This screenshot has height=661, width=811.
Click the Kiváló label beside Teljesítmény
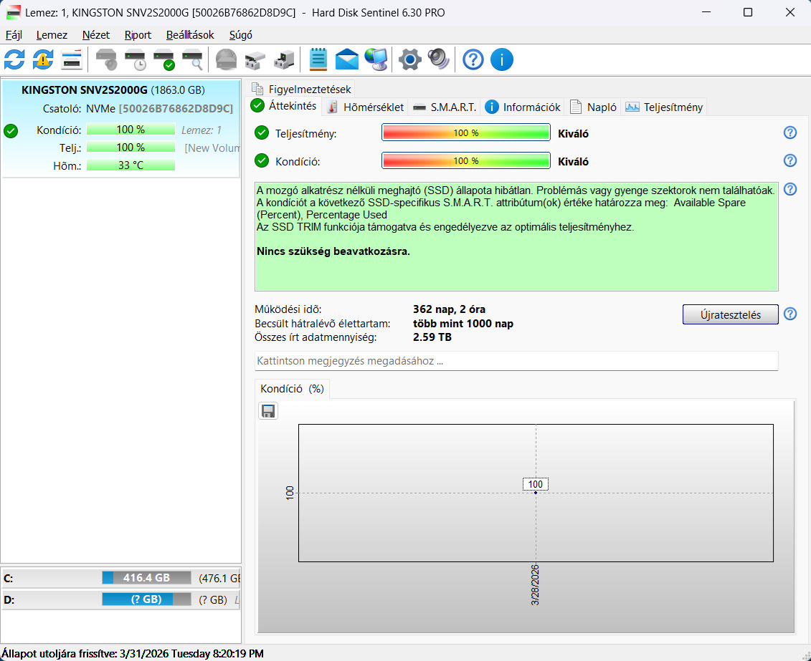573,133
